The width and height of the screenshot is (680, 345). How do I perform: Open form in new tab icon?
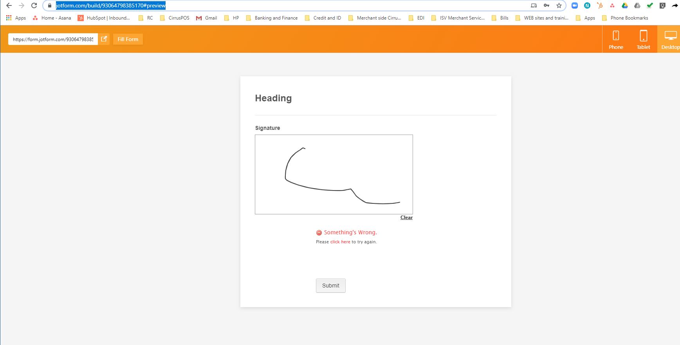pos(104,39)
